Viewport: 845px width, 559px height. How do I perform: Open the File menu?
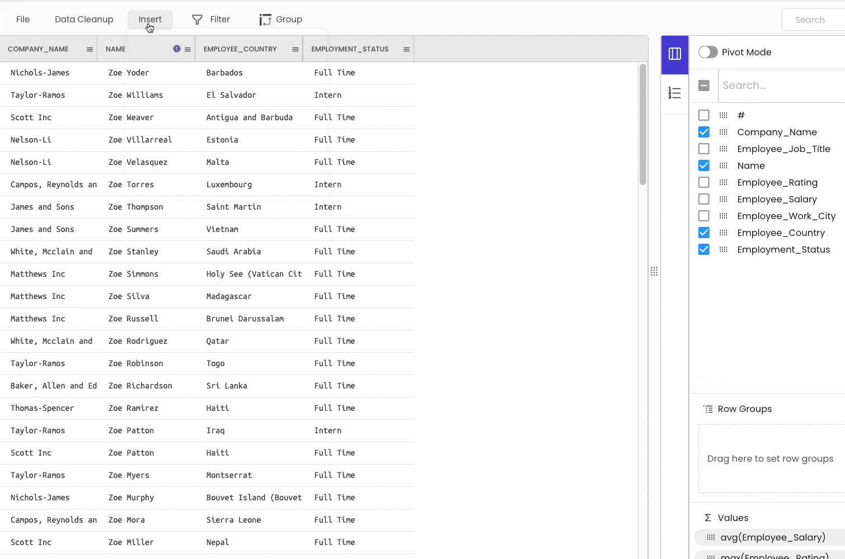(23, 20)
